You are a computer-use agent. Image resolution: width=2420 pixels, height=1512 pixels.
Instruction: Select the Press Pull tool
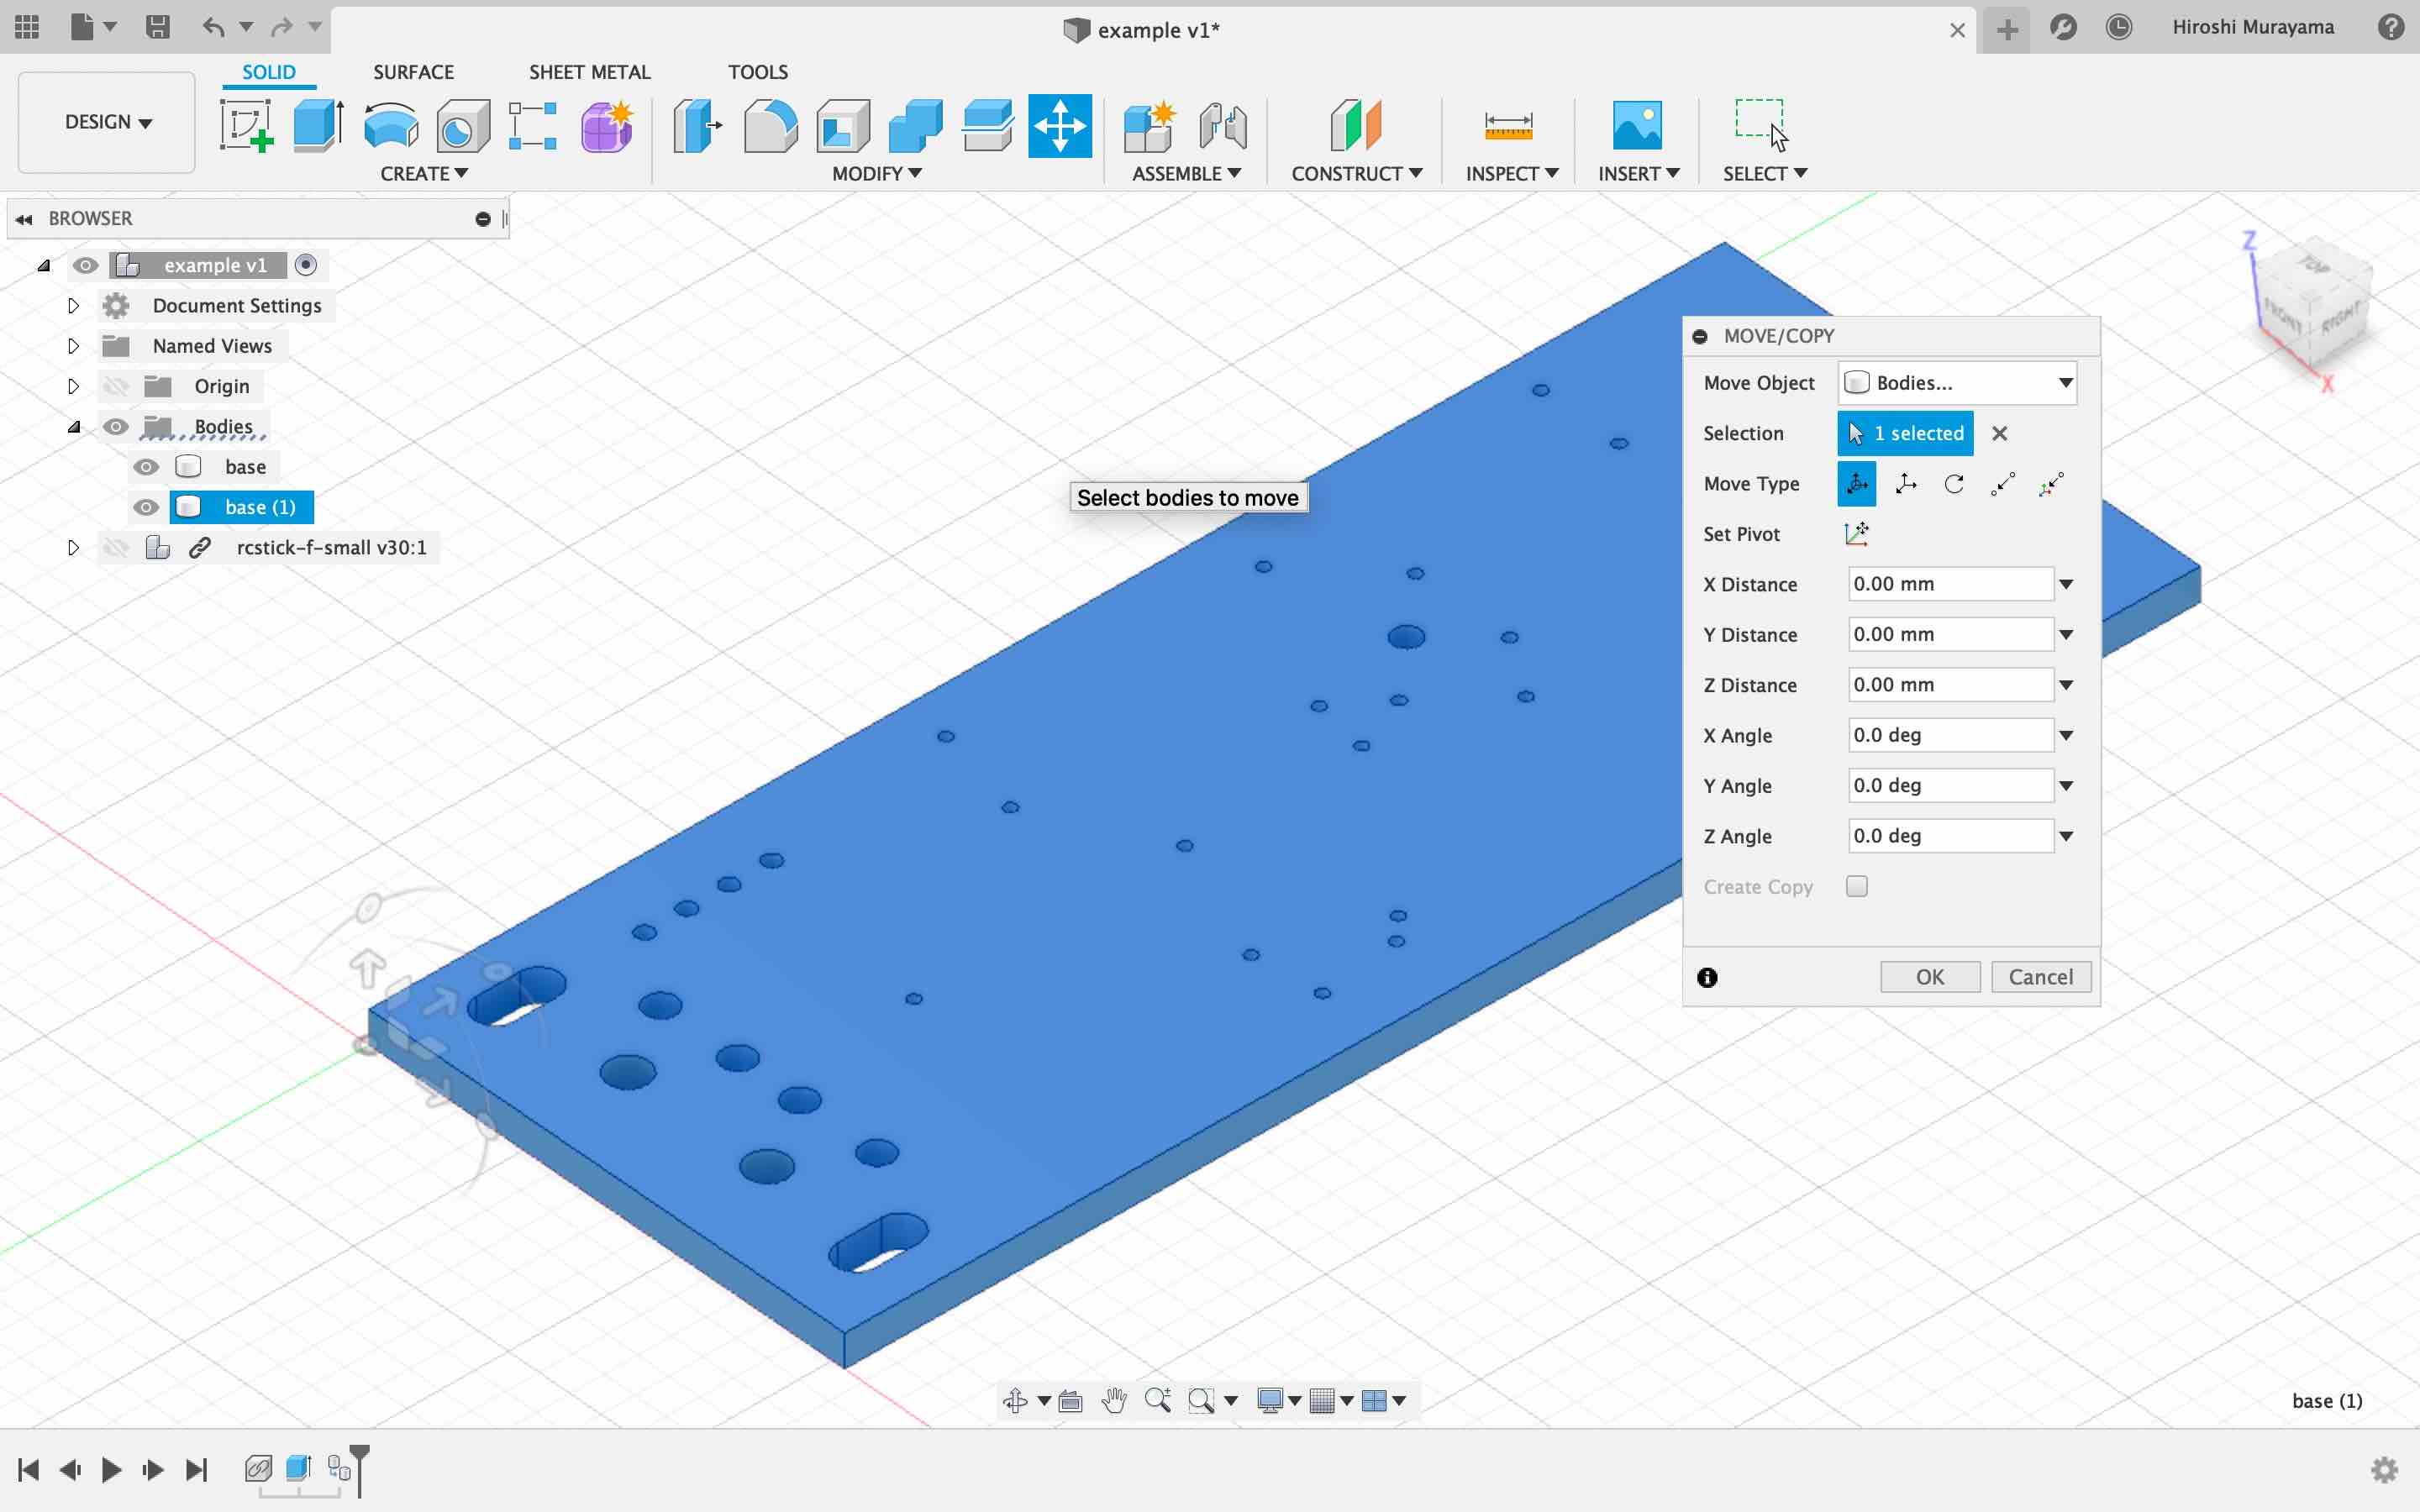pos(697,126)
